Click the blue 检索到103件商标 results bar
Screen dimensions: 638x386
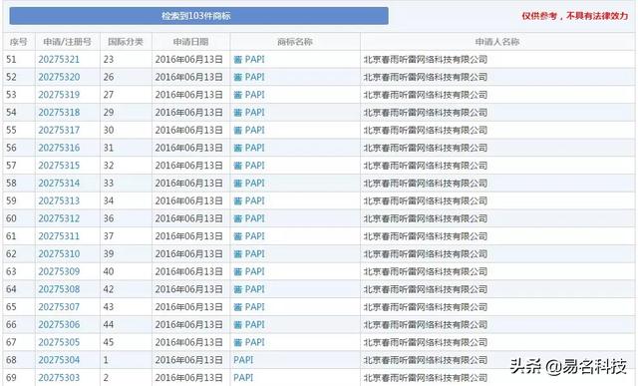(198, 16)
